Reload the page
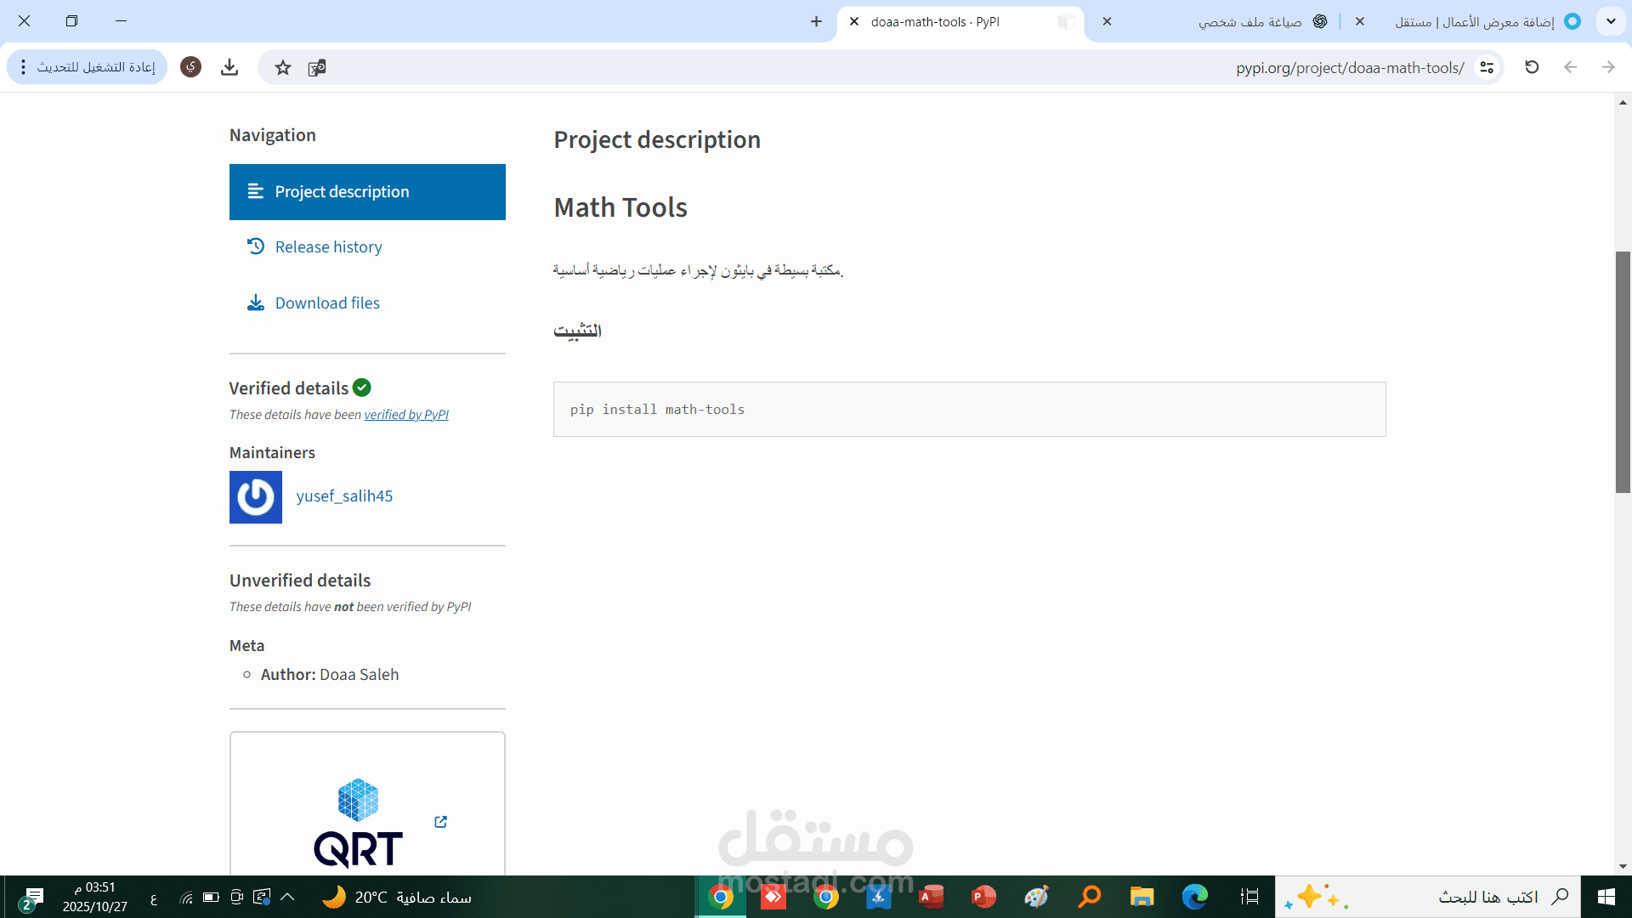The height and width of the screenshot is (918, 1632). click(1532, 67)
